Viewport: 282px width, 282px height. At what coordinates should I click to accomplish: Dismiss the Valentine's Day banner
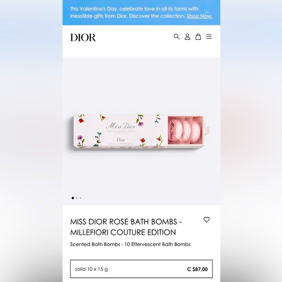[207, 12]
